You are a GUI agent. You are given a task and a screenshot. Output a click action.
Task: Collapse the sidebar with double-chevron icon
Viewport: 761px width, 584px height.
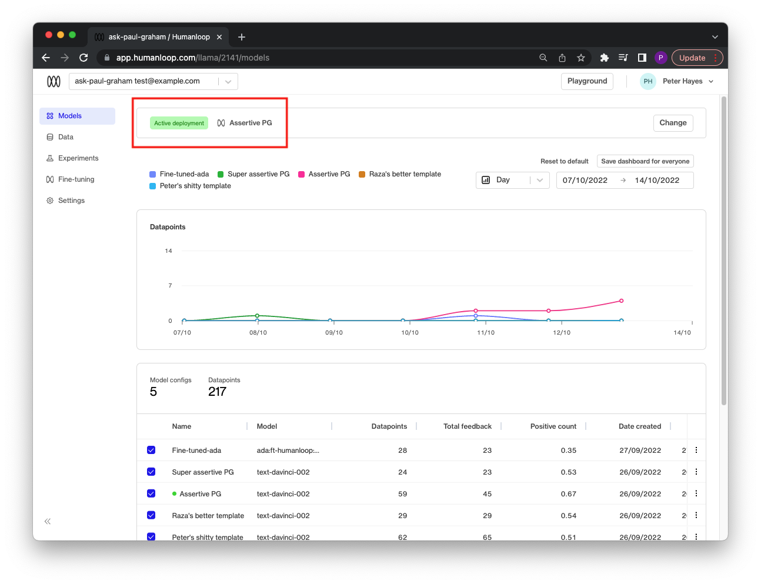pyautogui.click(x=48, y=521)
